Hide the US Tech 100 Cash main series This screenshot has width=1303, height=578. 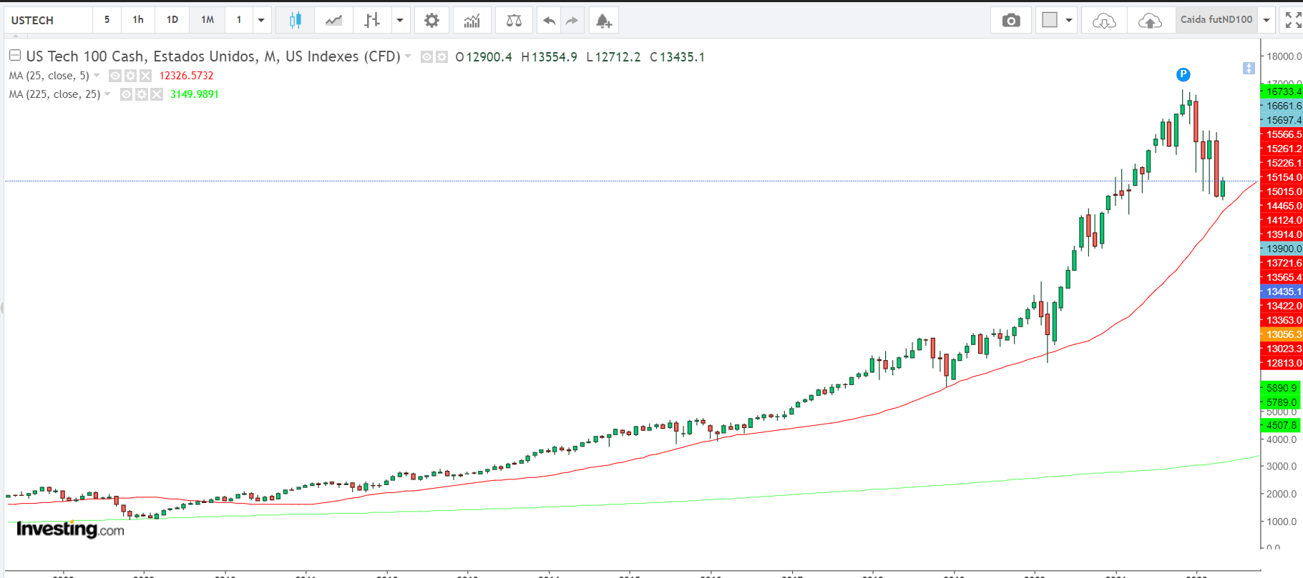point(426,57)
